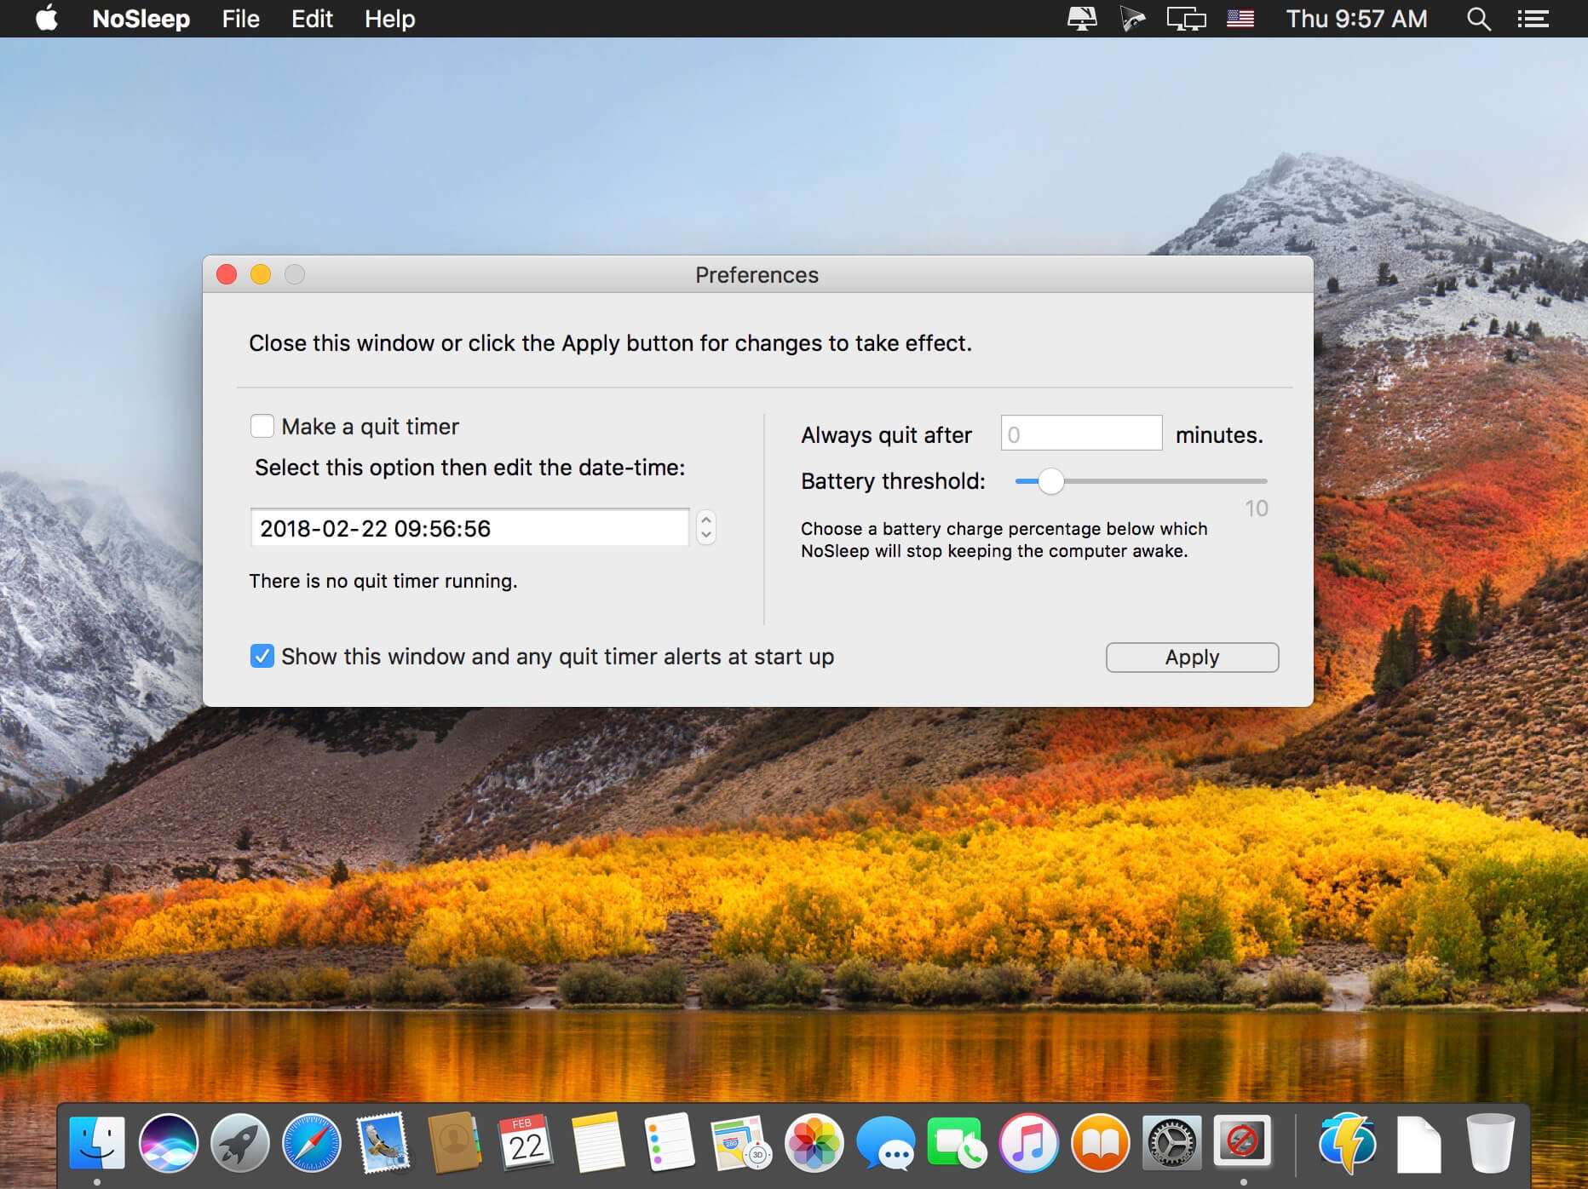Open System Preferences gear icon

click(1171, 1142)
